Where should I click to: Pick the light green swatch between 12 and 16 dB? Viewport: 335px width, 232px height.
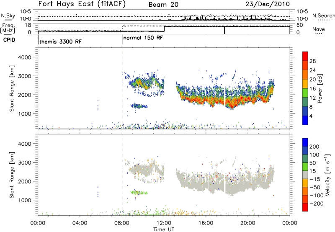pos(305,93)
